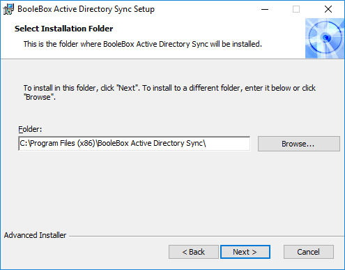Click the BooleBox Active Directory Sync Setup title
This screenshot has width=345, height=270.
pyautogui.click(x=86, y=9)
